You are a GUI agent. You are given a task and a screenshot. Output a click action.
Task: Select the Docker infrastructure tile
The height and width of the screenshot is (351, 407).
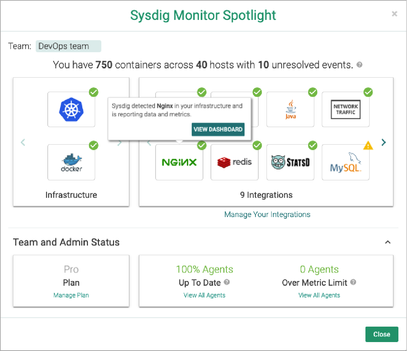[x=71, y=162]
